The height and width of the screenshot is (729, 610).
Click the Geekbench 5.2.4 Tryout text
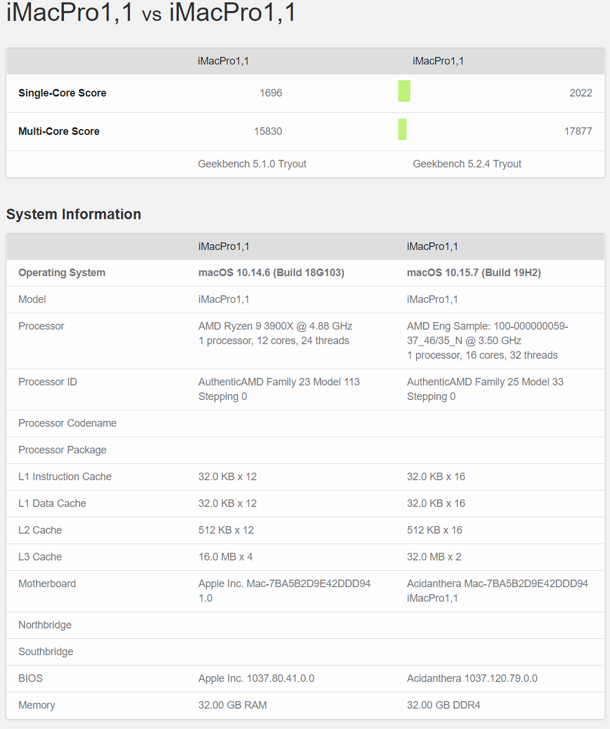click(467, 164)
